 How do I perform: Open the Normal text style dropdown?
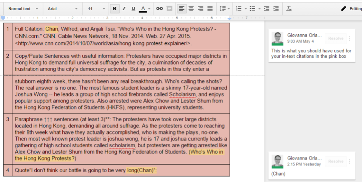(23, 9)
